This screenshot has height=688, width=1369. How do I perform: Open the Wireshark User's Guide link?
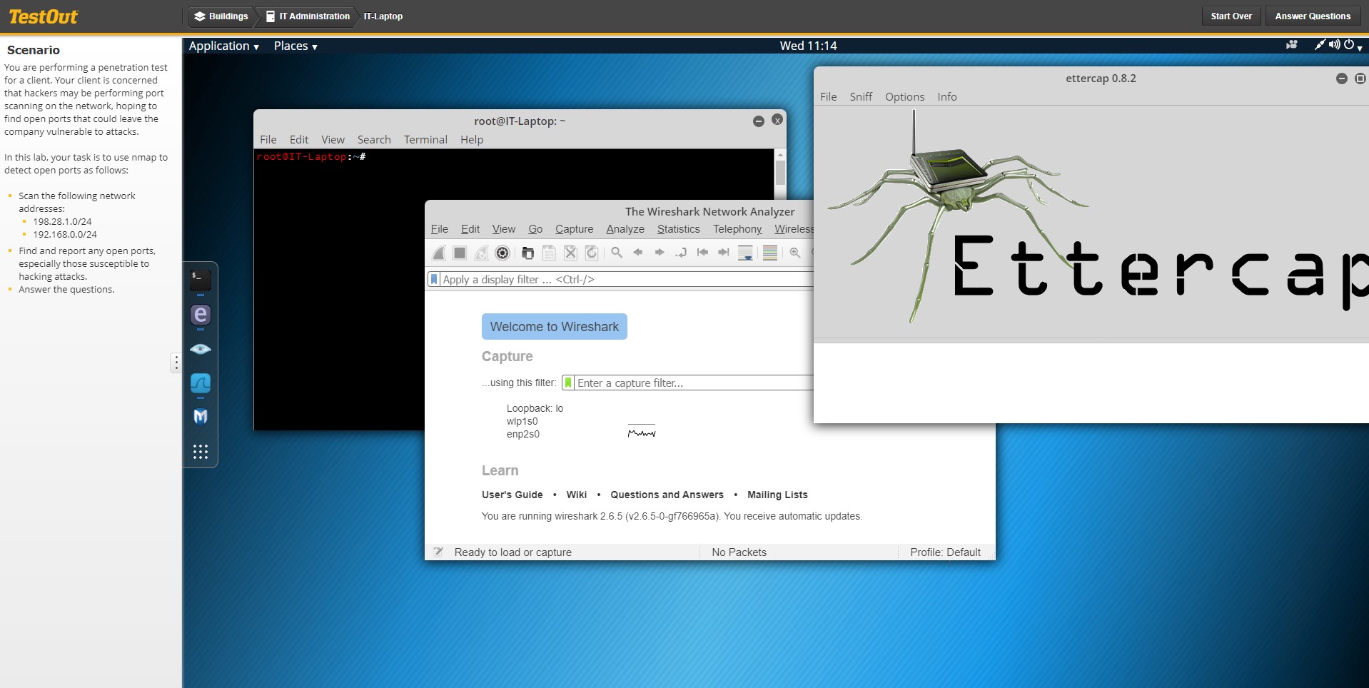click(512, 495)
